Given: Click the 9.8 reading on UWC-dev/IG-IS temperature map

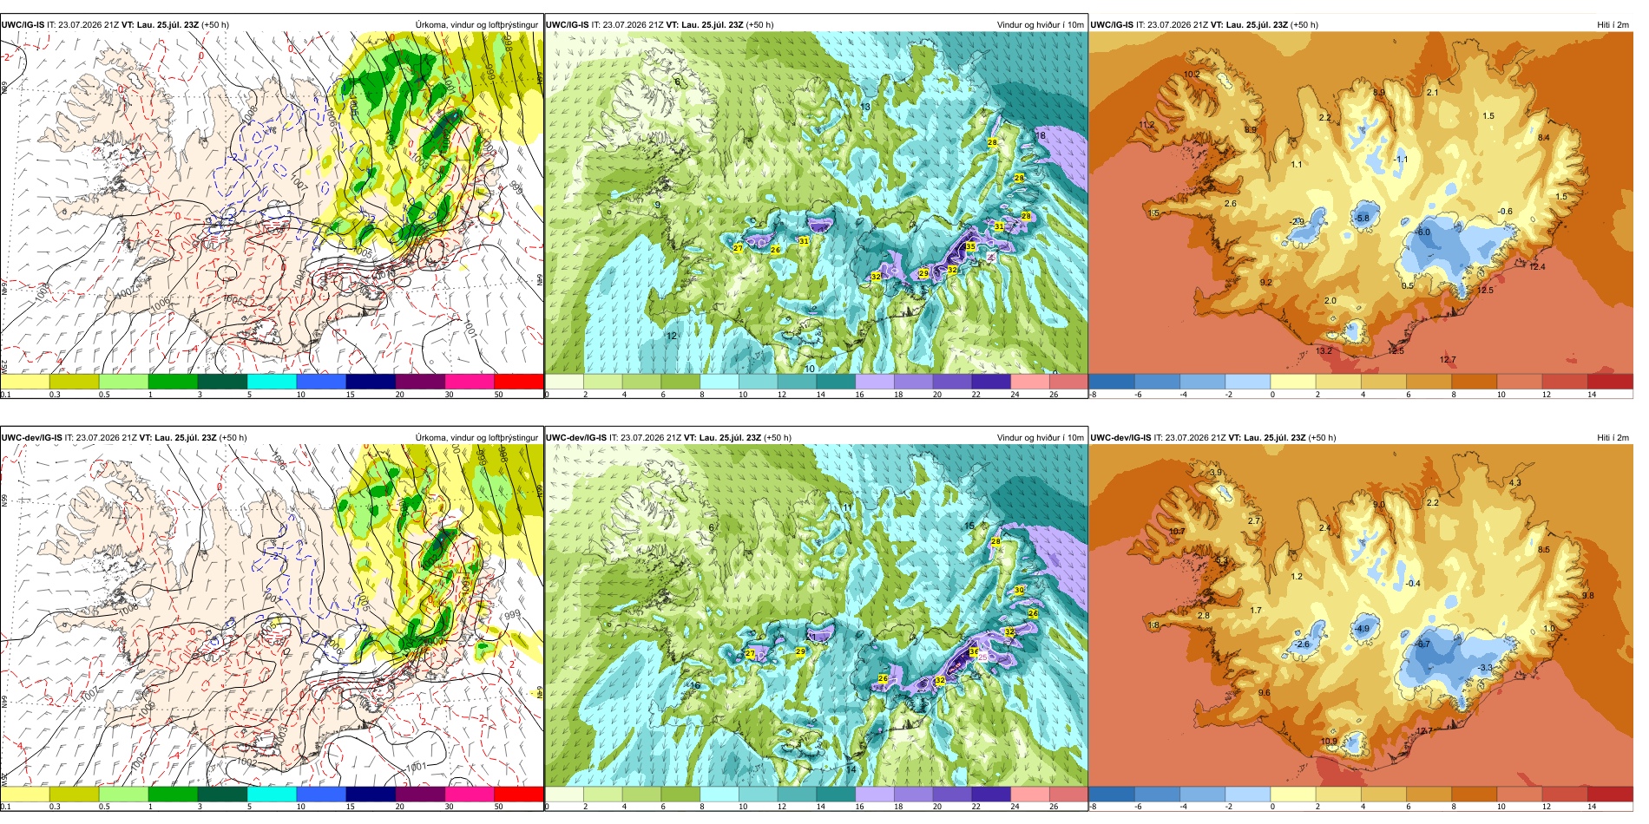Looking at the screenshot, I should pos(1588,596).
